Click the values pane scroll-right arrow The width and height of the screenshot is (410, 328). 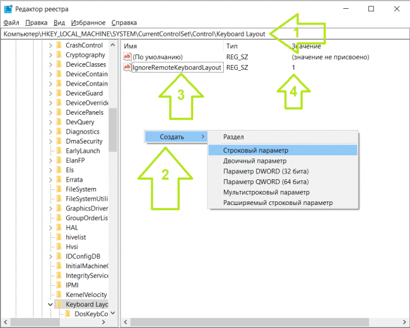(x=405, y=322)
